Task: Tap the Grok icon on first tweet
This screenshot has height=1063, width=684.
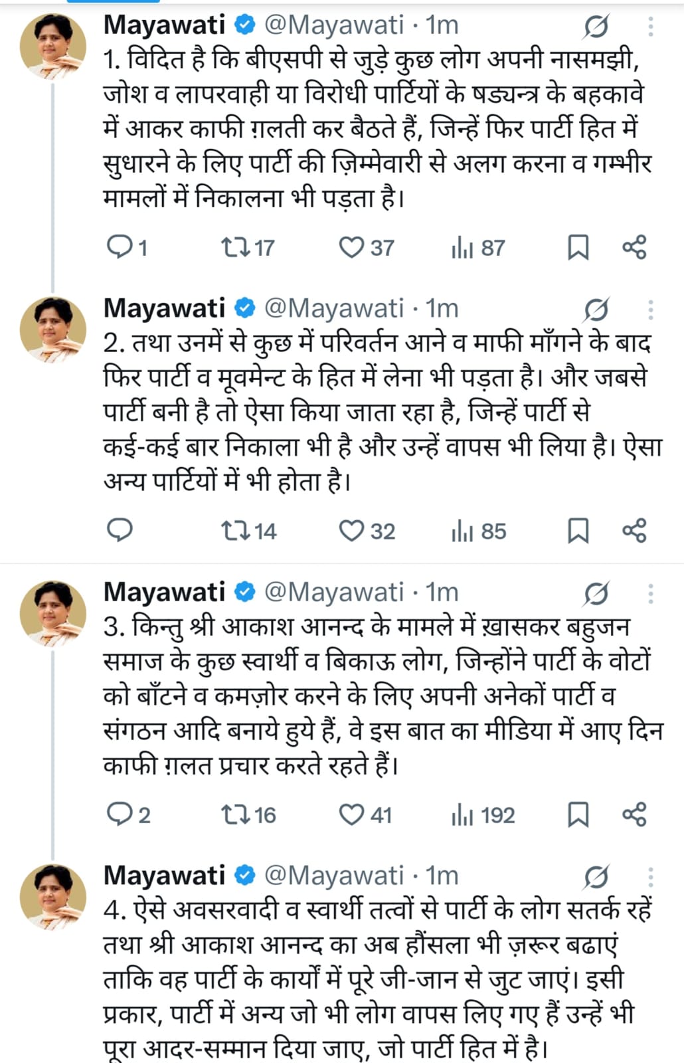Action: tap(596, 27)
